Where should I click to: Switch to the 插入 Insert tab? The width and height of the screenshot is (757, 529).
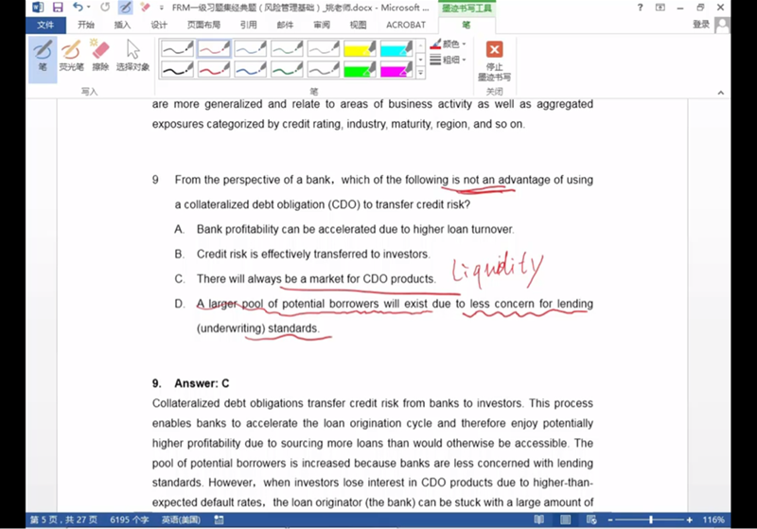tap(122, 25)
